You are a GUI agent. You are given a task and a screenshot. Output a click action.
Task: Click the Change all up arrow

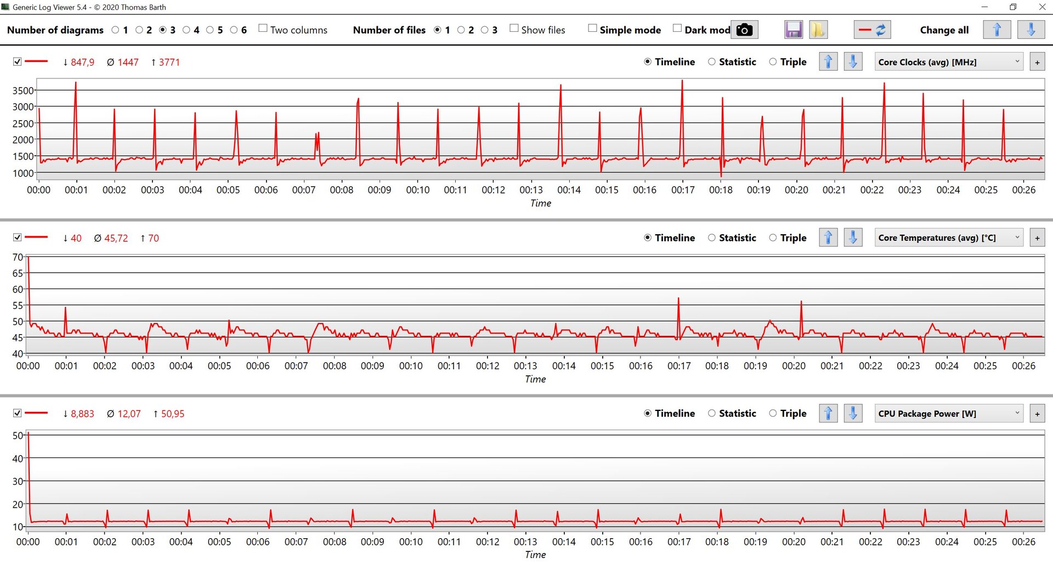point(997,30)
